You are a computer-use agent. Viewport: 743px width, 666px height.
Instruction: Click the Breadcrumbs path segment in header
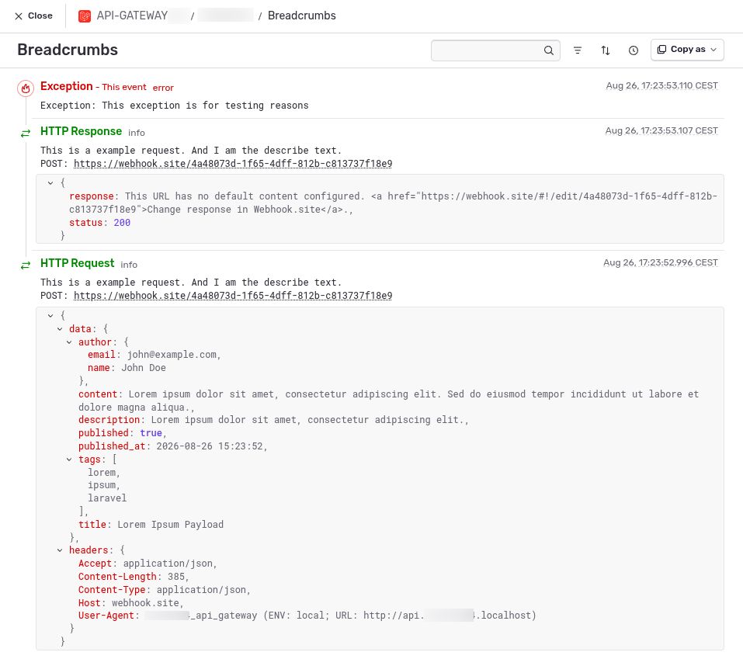[302, 16]
